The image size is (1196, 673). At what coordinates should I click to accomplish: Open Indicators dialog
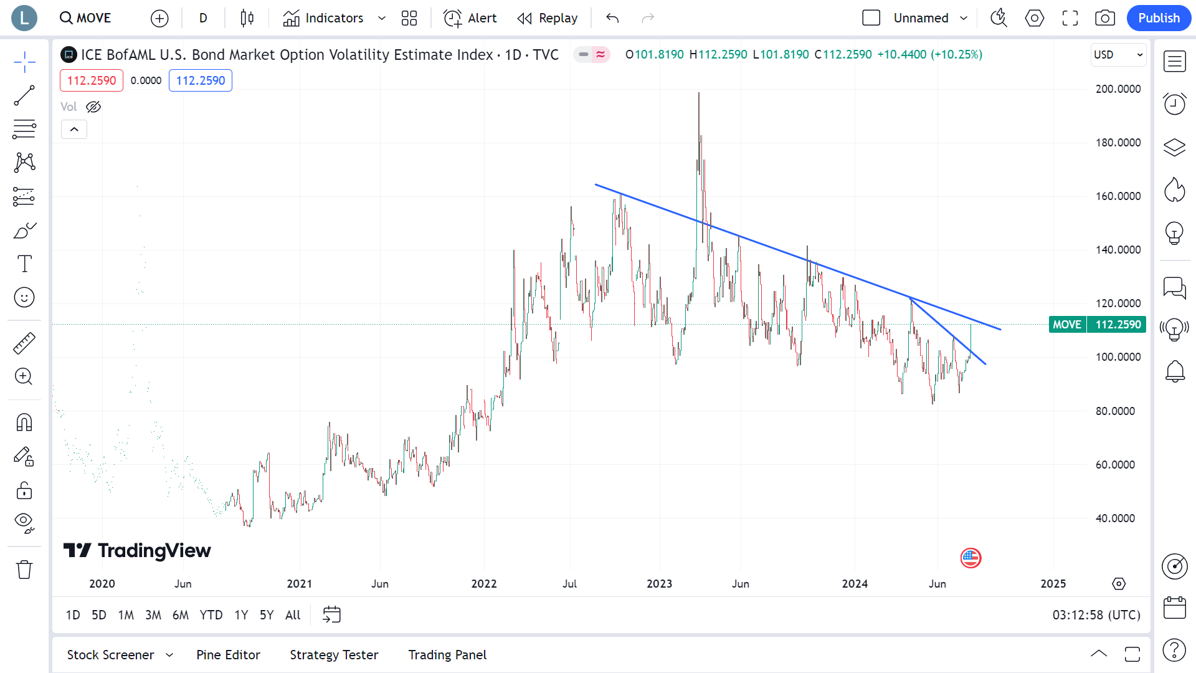(323, 18)
